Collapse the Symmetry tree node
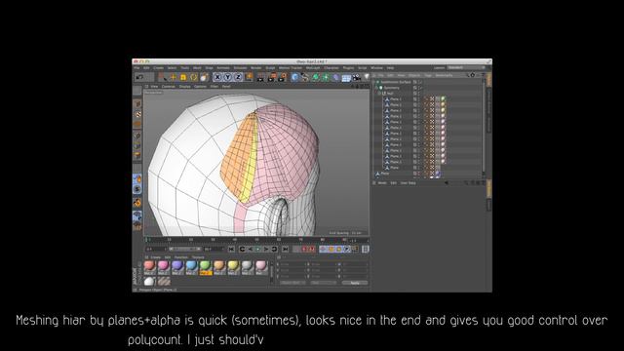The width and height of the screenshot is (624, 351). pyautogui.click(x=377, y=88)
